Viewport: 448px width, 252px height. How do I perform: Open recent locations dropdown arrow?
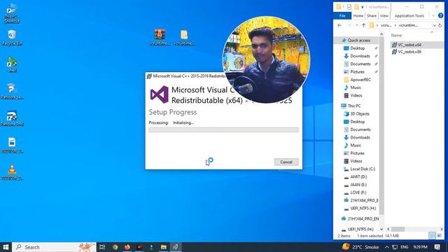[356, 25]
